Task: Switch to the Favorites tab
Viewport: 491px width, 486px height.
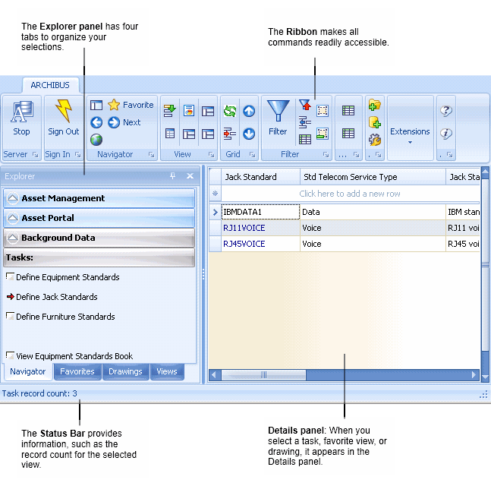Action: click(x=77, y=371)
